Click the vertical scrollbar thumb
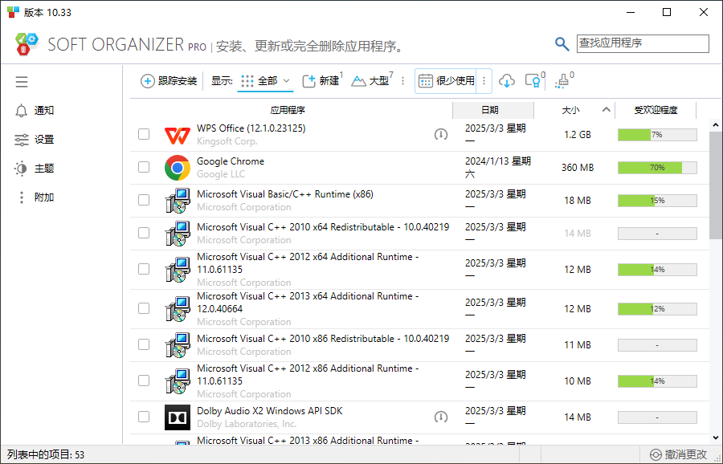This screenshot has height=464, width=723. [x=716, y=185]
